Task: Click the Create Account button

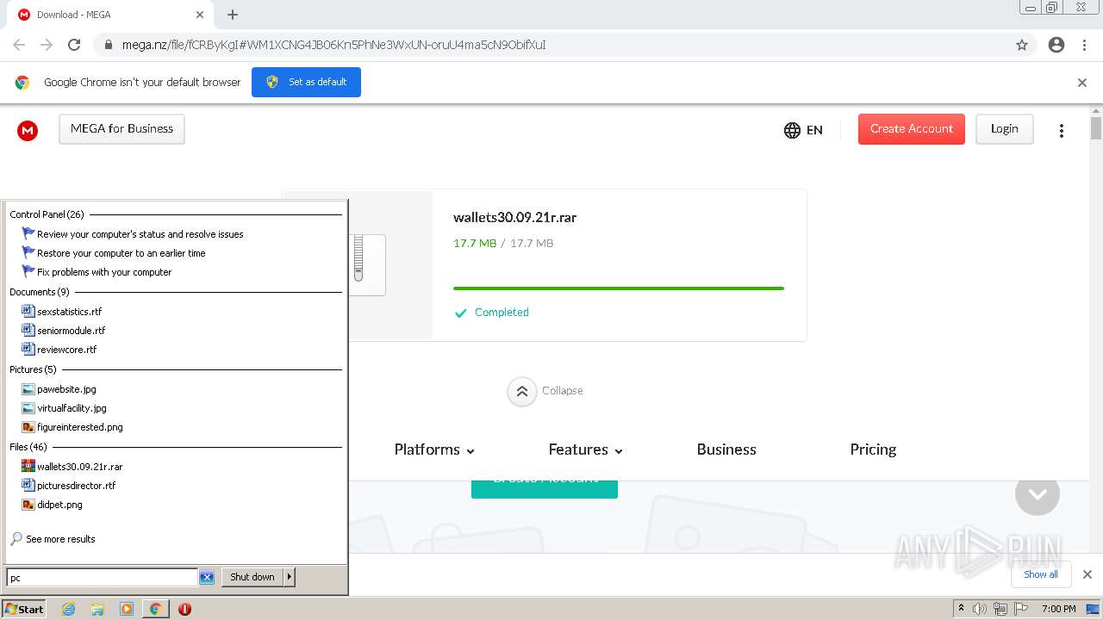Action: 912,129
